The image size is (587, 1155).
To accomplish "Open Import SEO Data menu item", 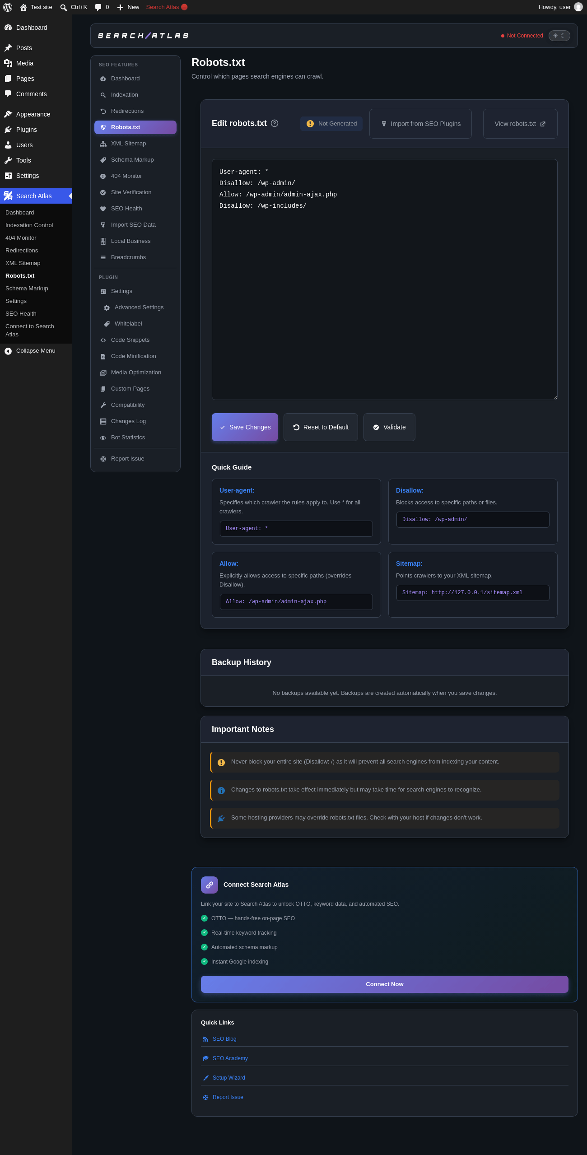I will (135, 225).
